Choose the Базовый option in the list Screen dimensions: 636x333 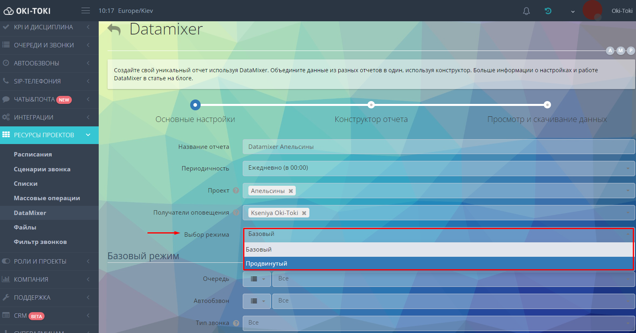[x=439, y=250]
